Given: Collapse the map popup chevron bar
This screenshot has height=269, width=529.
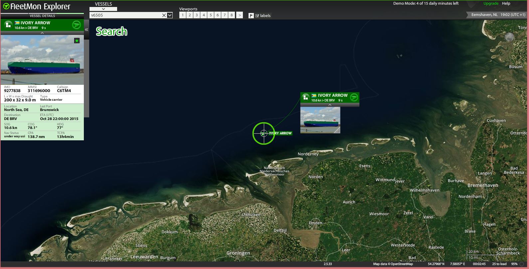Looking at the screenshot, I should click(330, 105).
